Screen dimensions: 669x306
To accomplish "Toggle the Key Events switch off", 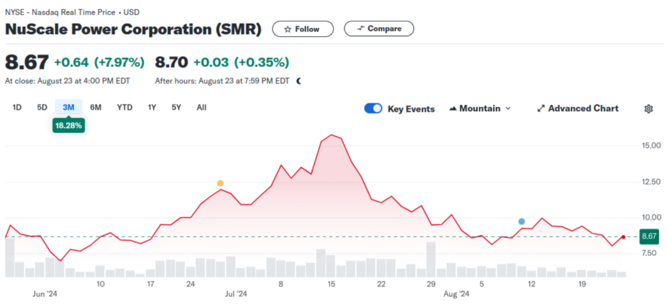I will pos(373,108).
